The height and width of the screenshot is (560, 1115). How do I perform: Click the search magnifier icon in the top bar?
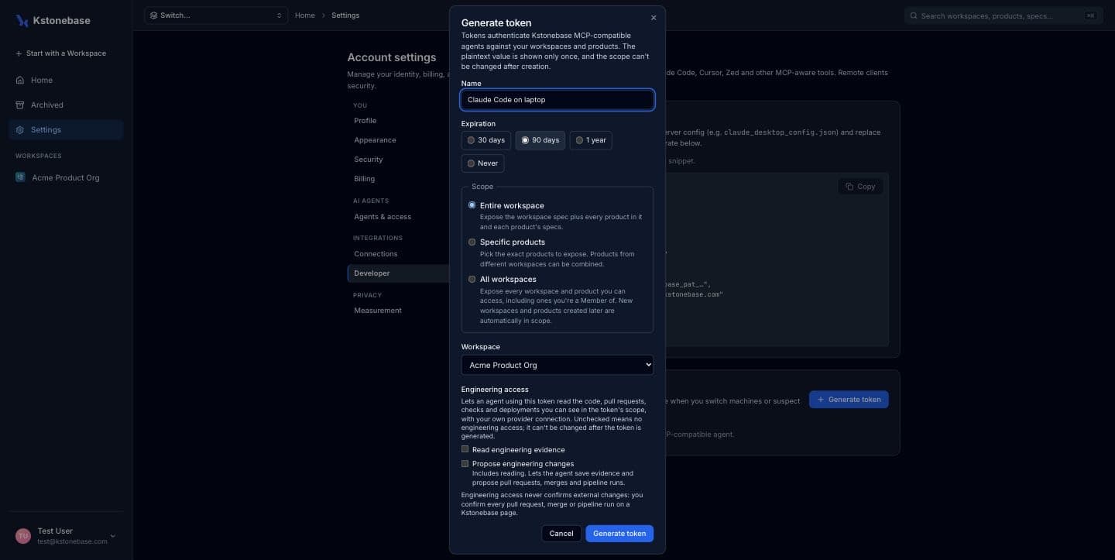tap(914, 15)
